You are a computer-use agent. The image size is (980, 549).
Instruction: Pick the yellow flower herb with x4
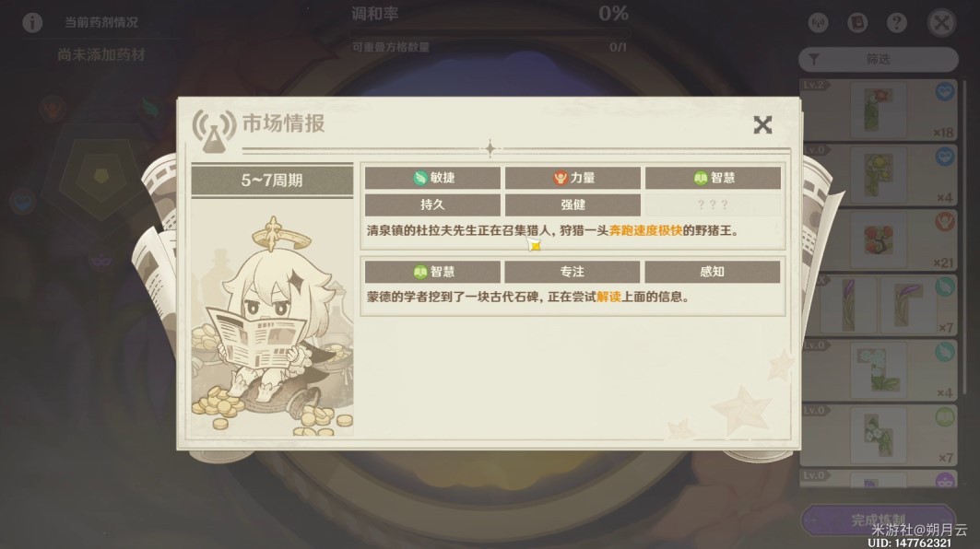pyautogui.click(x=878, y=176)
